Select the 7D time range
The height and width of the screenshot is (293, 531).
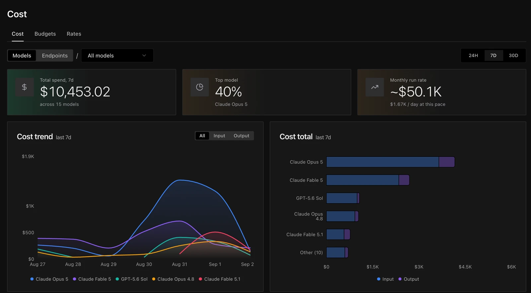[x=493, y=55]
